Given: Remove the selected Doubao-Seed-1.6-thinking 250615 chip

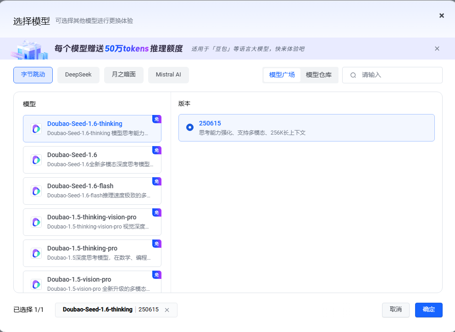Looking at the screenshot, I should tap(167, 310).
